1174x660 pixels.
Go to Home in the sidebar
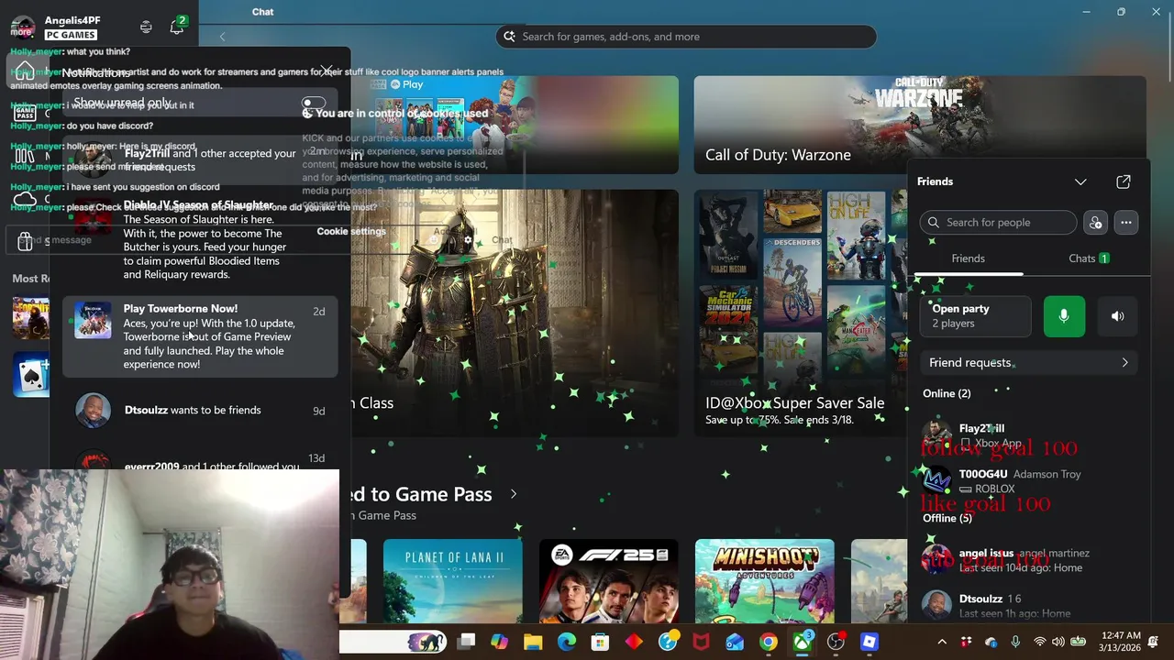[25, 72]
